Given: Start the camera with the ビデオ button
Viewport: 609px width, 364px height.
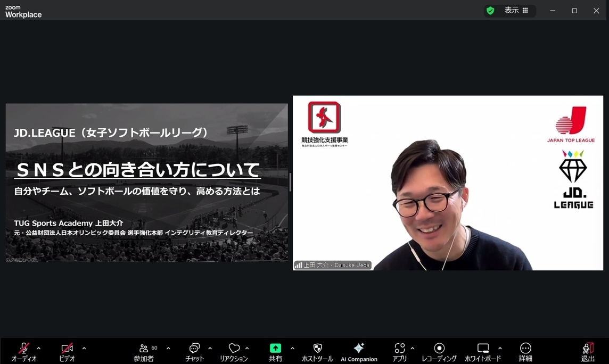Looking at the screenshot, I should tap(67, 352).
